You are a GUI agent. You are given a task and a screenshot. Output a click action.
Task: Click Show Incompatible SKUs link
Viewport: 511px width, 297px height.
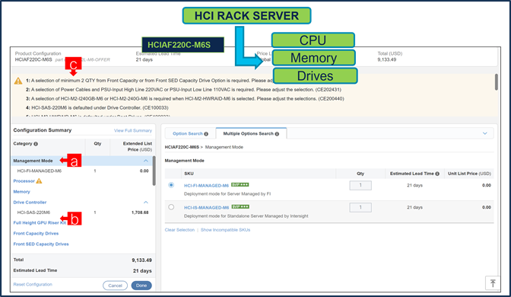226,230
